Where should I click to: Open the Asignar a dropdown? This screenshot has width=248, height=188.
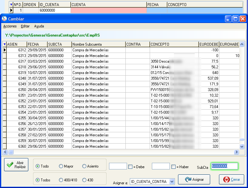[172, 182]
